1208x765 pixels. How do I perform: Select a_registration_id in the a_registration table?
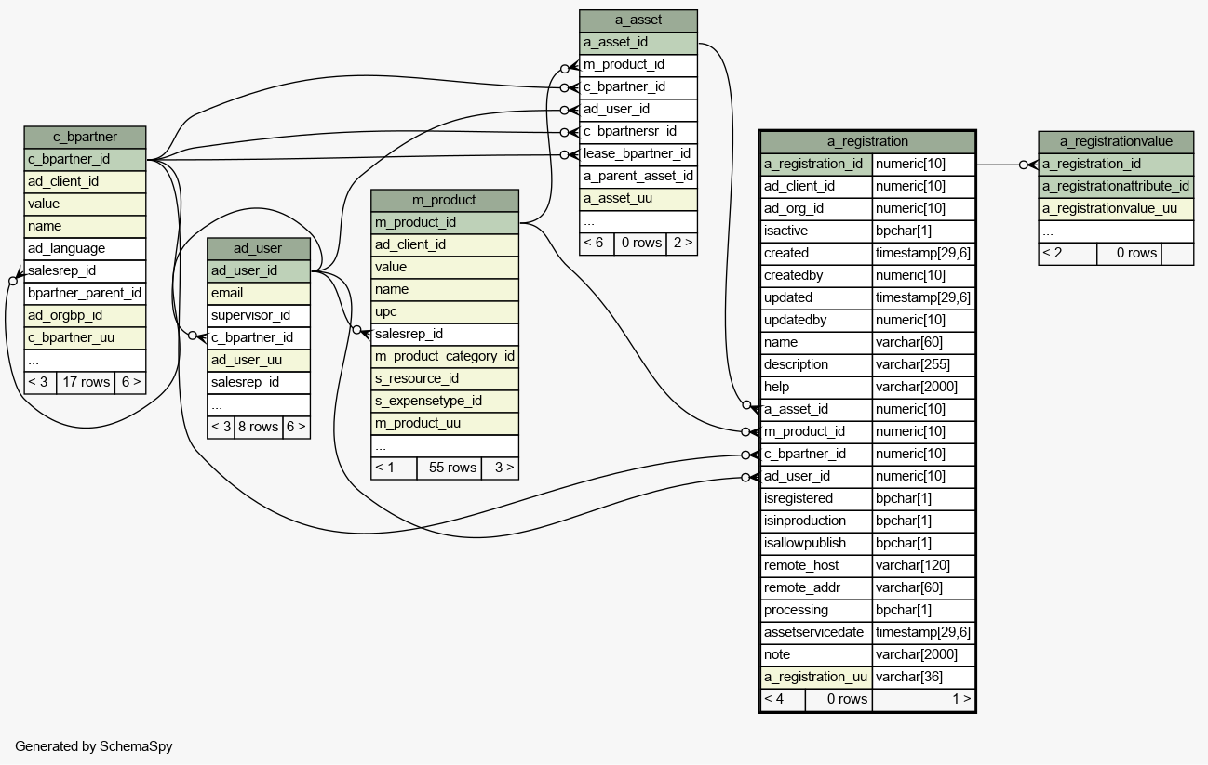tap(816, 164)
